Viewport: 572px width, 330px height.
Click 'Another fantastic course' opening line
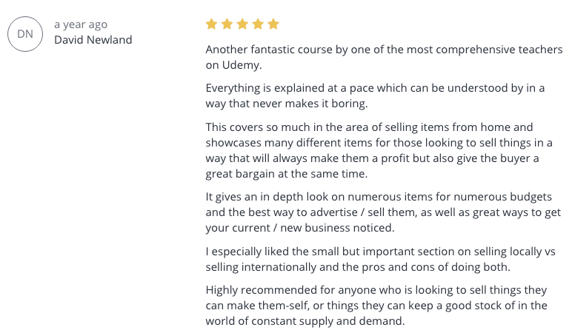coord(384,50)
